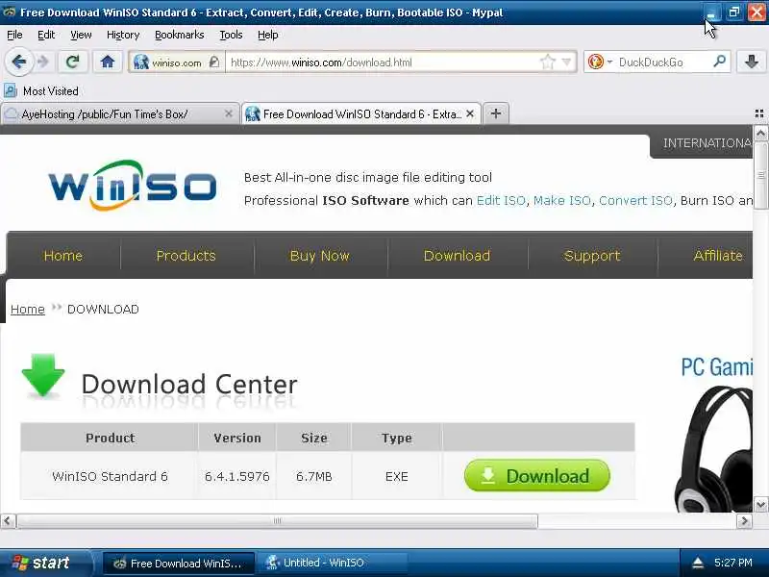Viewport: 769px width, 577px height.
Task: Open the DuckDuckGo search engine selector
Action: (600, 62)
